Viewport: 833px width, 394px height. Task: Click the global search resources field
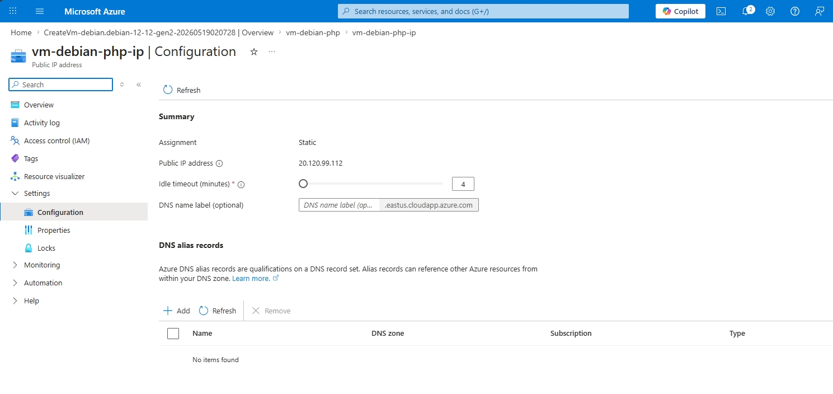(483, 11)
